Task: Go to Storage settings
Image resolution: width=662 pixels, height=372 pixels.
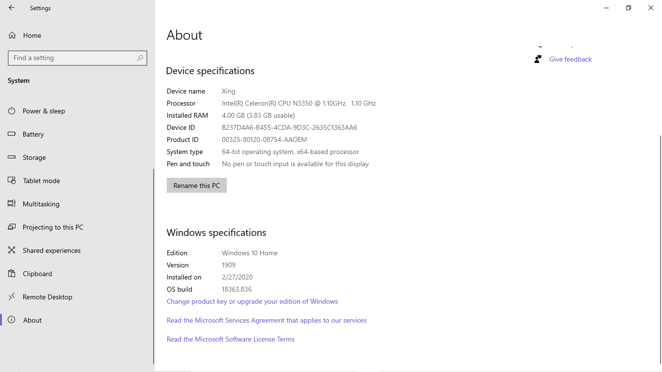Action: coord(77,157)
